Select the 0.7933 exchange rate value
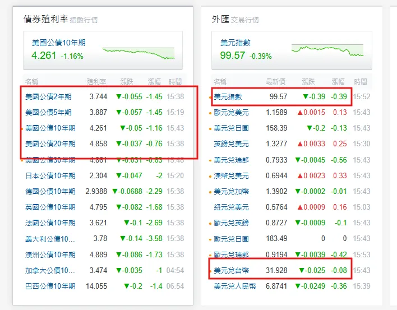The height and width of the screenshot is (310, 397). 276,160
